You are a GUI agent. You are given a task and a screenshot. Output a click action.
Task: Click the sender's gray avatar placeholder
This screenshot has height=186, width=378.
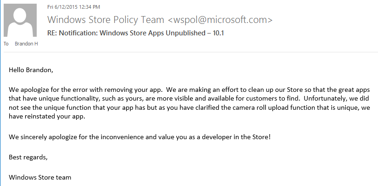click(20, 20)
